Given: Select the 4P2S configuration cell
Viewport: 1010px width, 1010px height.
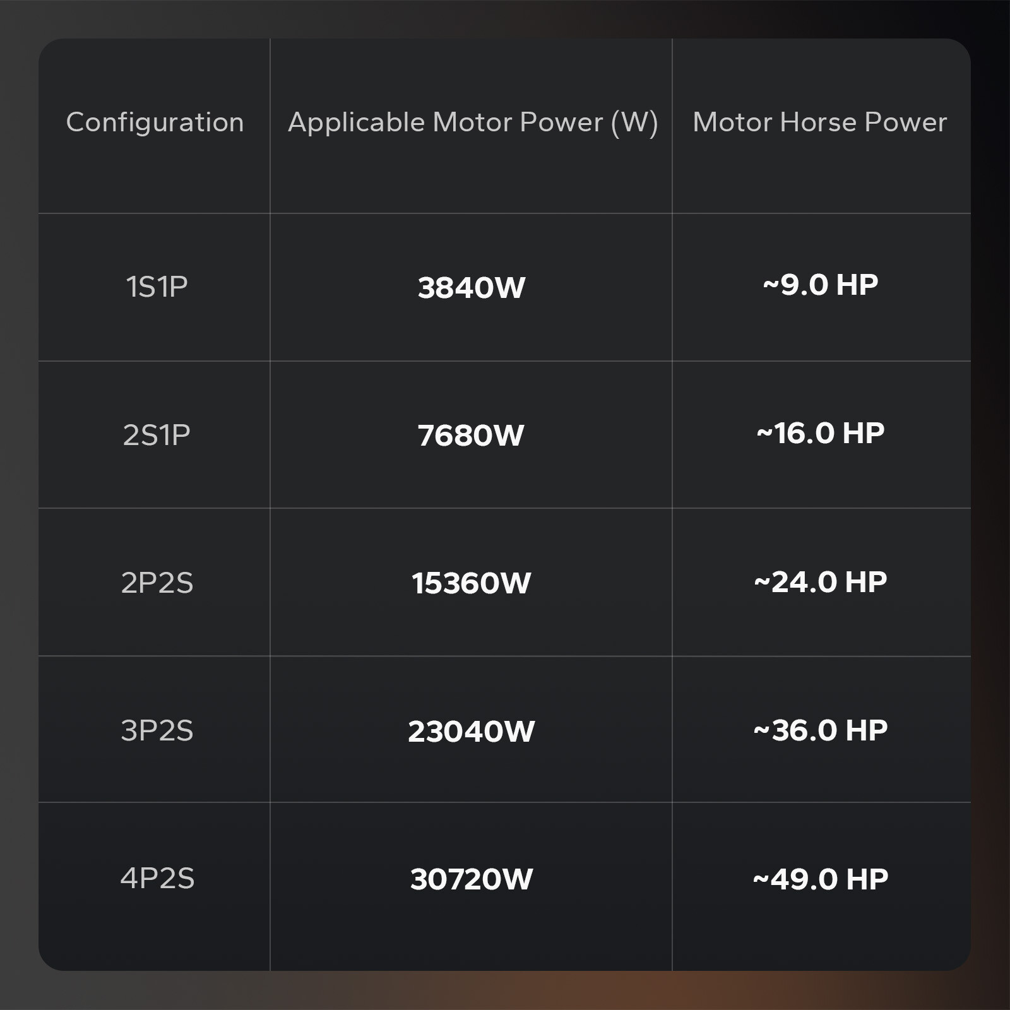Looking at the screenshot, I should [x=157, y=878].
